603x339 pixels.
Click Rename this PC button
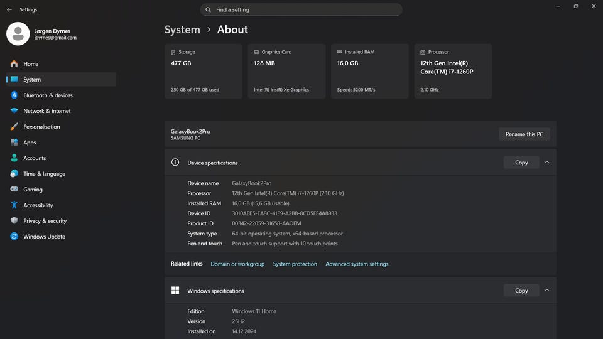coord(524,134)
